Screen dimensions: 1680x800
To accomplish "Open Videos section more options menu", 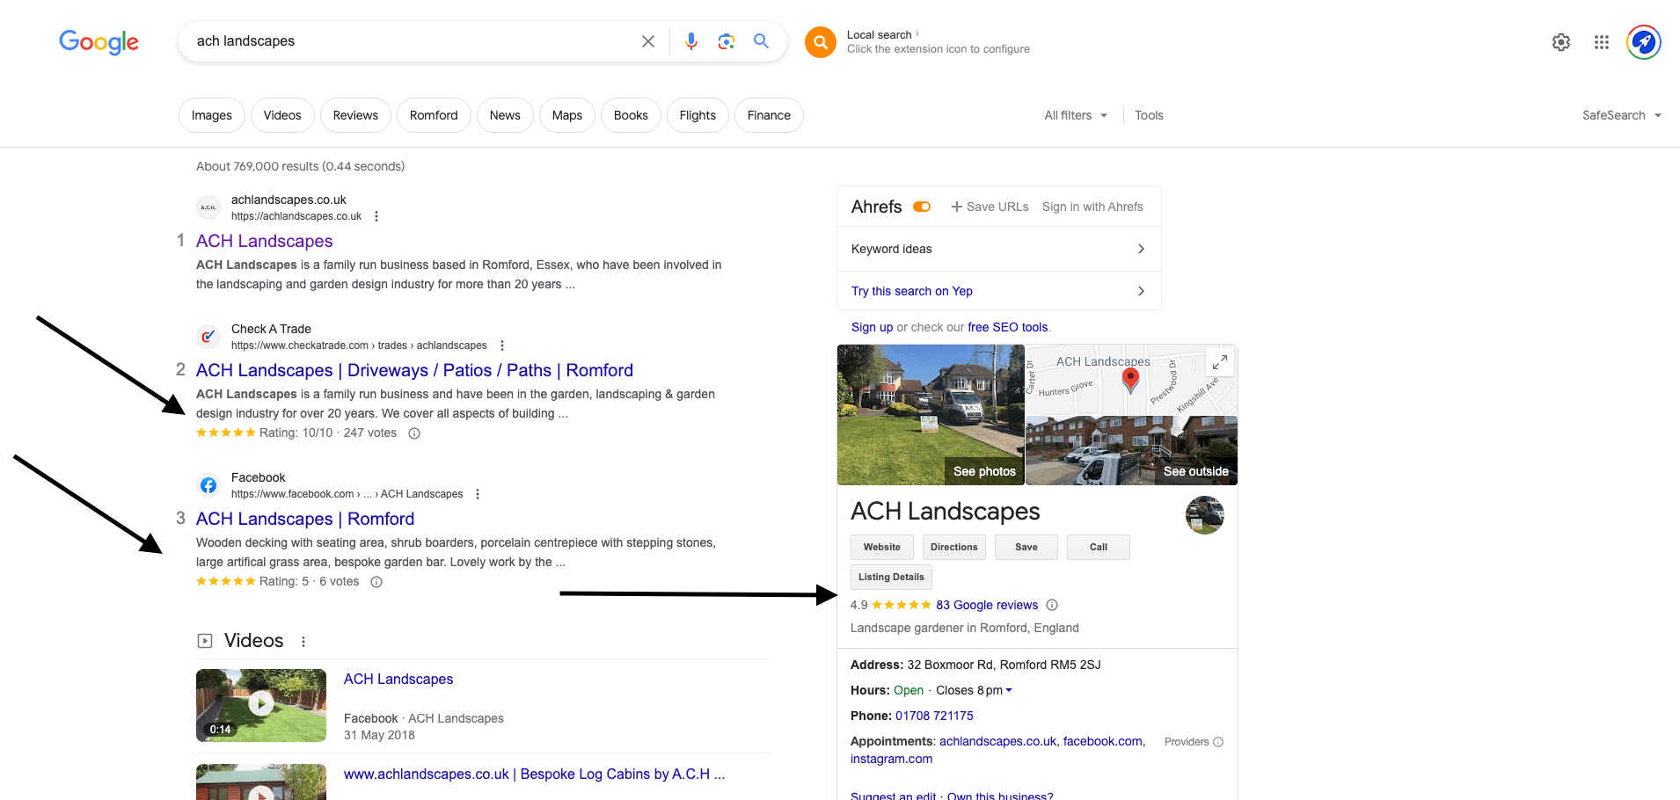I will 303,642.
